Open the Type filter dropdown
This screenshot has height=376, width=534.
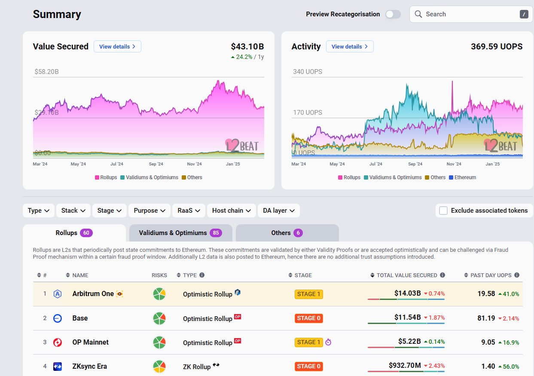pos(39,211)
